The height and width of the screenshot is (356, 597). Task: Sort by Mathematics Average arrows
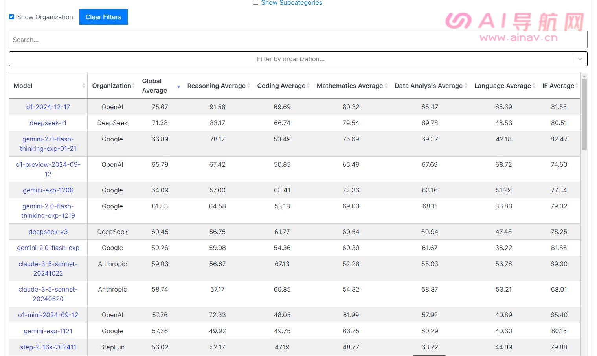(x=386, y=86)
